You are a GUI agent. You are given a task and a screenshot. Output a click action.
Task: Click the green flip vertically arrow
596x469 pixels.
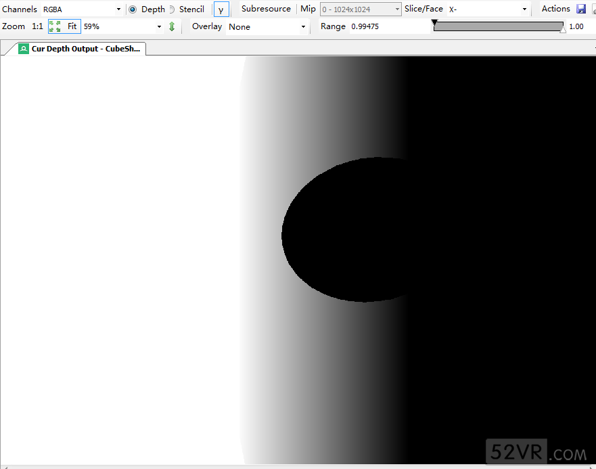click(172, 26)
